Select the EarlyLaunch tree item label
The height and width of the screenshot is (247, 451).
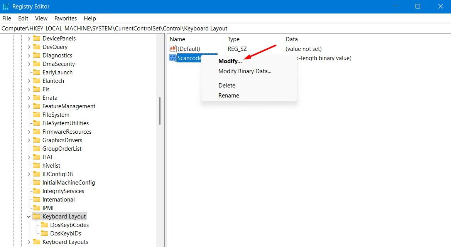pos(57,72)
